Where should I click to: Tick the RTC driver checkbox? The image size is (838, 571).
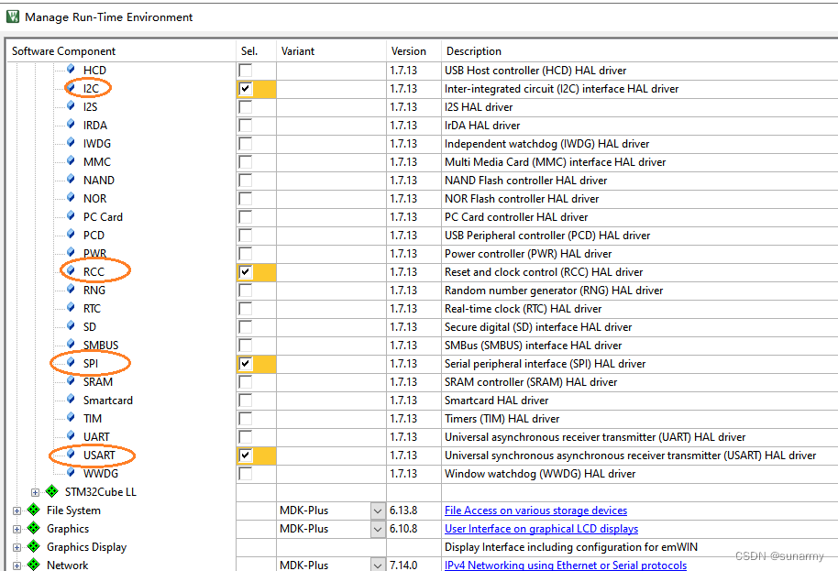click(246, 309)
